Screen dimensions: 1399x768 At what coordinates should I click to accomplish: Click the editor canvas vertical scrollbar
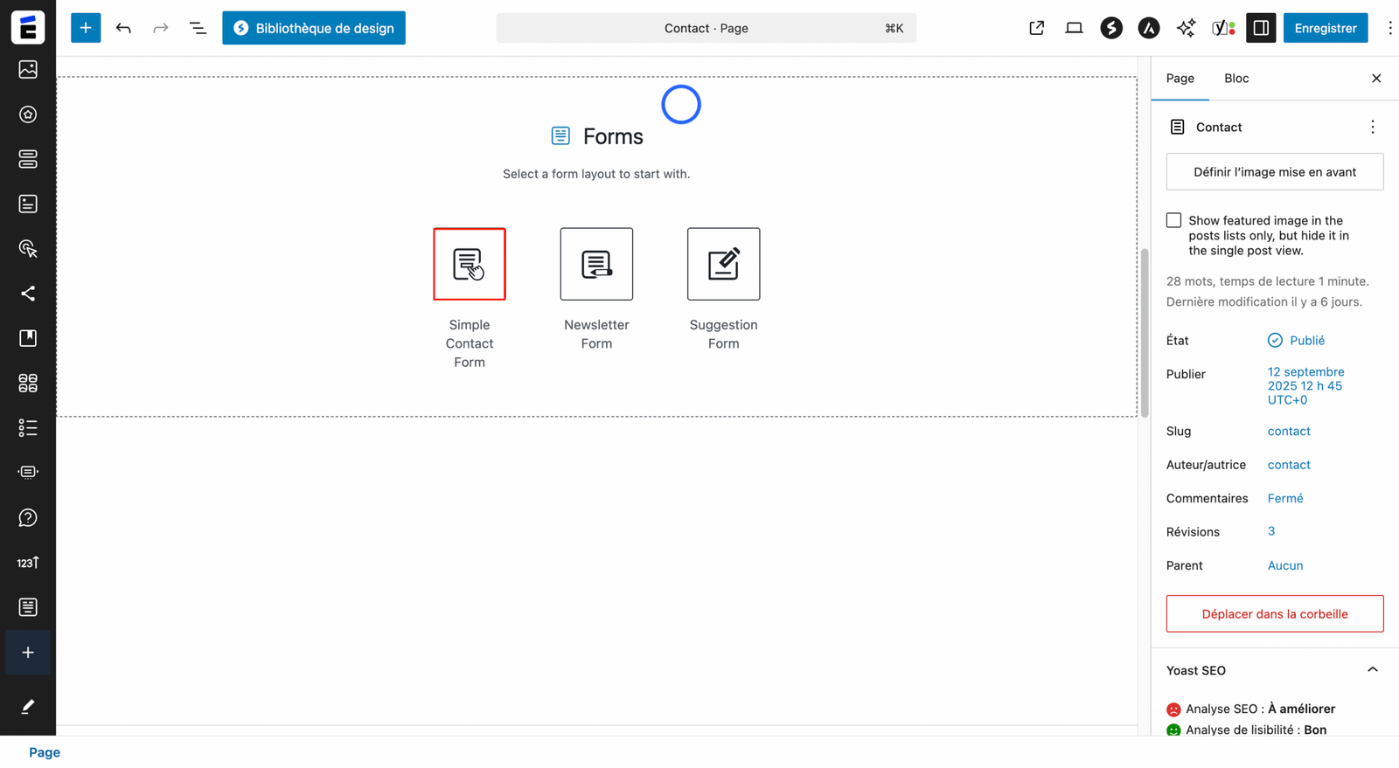pos(1144,332)
